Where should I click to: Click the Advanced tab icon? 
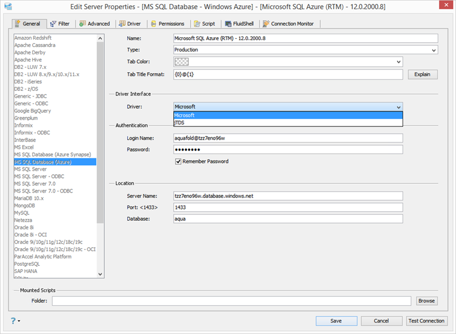(x=83, y=23)
